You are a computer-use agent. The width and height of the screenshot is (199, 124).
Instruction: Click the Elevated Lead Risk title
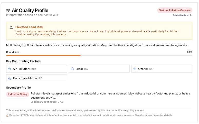(29, 27)
